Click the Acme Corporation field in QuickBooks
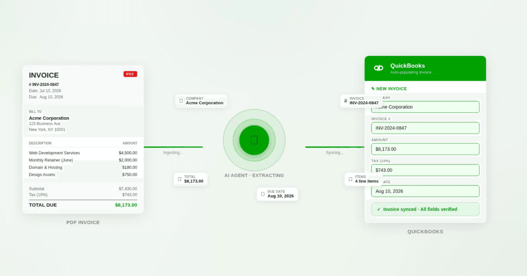The image size is (527, 276). tap(425, 107)
